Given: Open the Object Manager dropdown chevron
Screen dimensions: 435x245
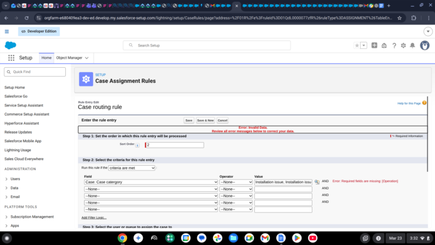Looking at the screenshot, I should [x=87, y=58].
